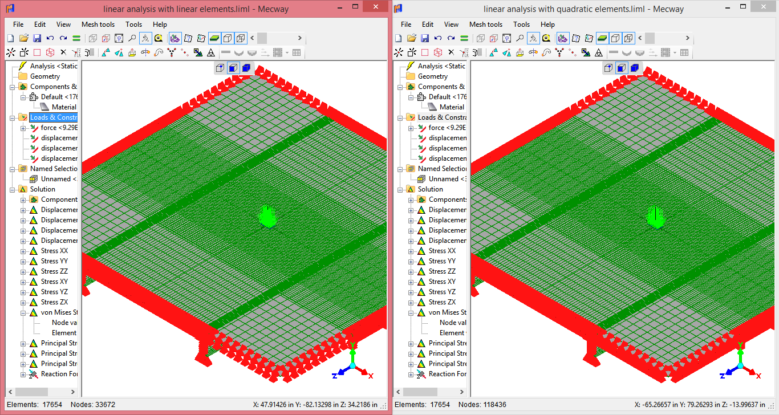779x415 pixels.
Task: Open animation dropdown arrow in linear window toolbar
Action: coord(287,52)
